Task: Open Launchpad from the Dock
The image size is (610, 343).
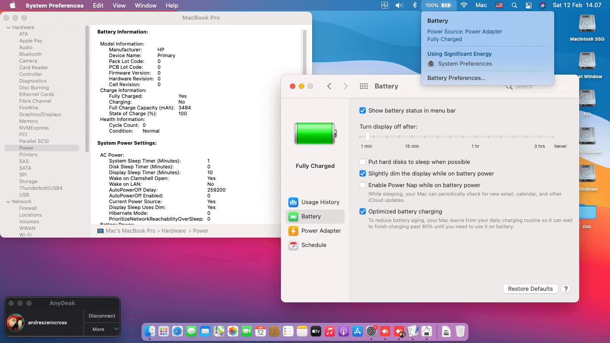Action: point(163,331)
